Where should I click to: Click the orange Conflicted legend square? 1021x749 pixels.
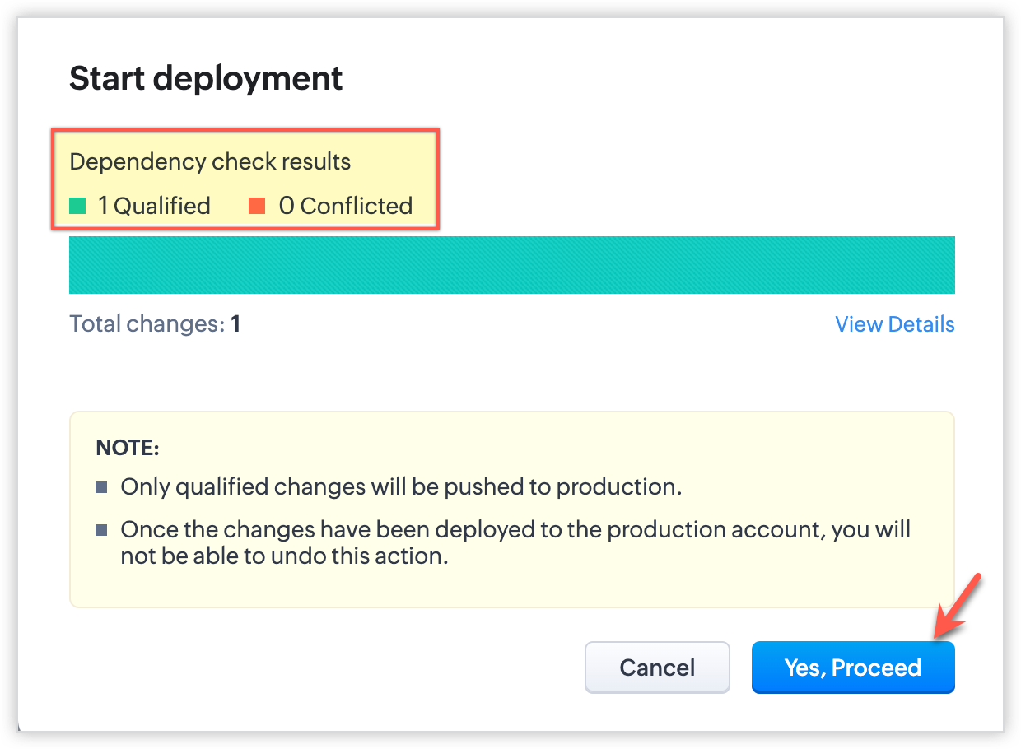click(x=257, y=206)
